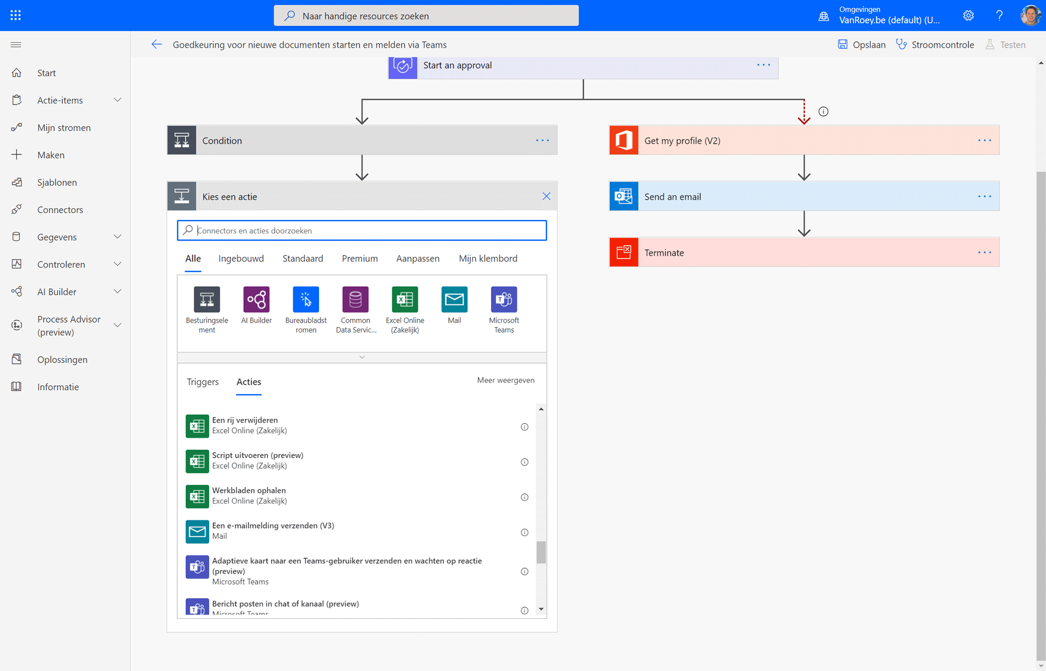Open ellipsis menu for Terminate step
Viewport: 1046px width, 671px height.
(x=985, y=252)
